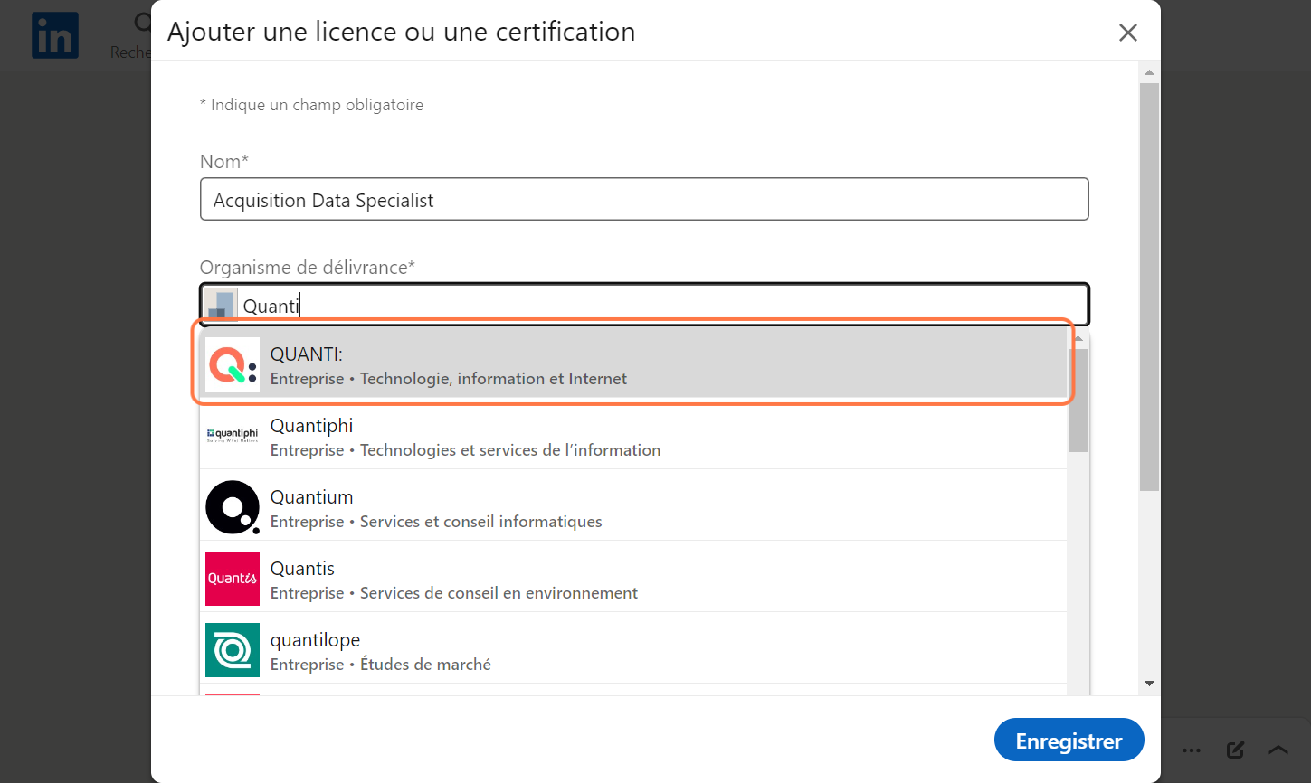The width and height of the screenshot is (1311, 783).
Task: Click "Services et conseil informatiques" text
Action: pyautogui.click(x=480, y=522)
